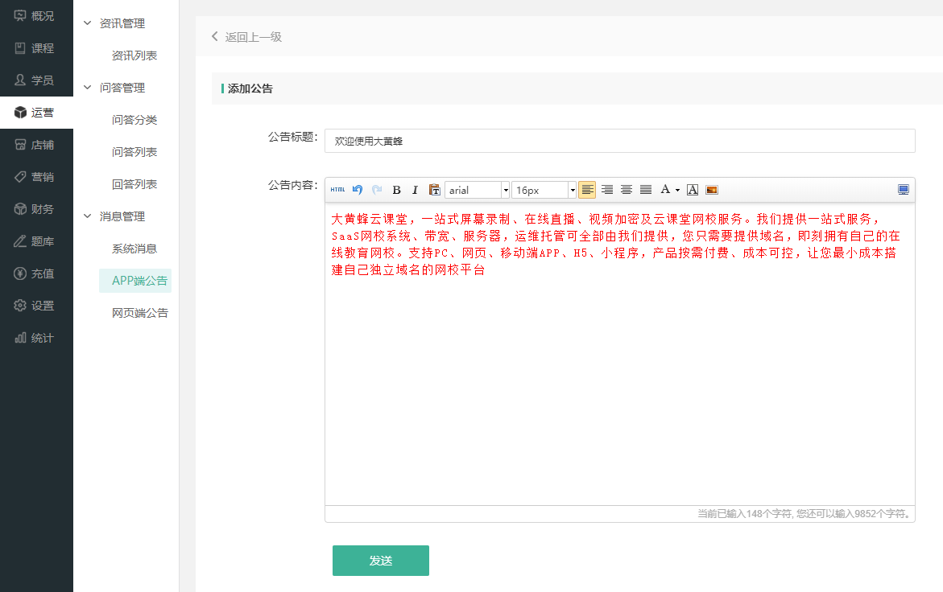Open 资讯列表 submenu item
Viewport: 943px width, 592px height.
(x=134, y=55)
